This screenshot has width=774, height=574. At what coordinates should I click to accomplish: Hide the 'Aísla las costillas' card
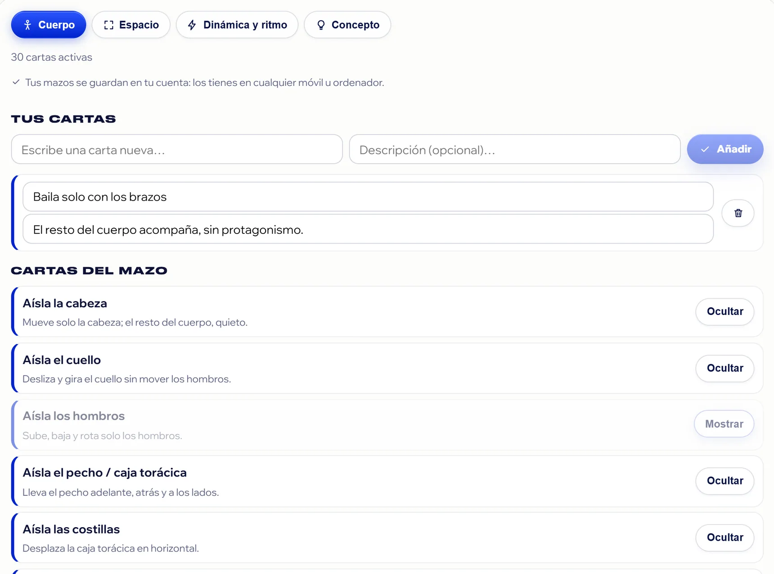(724, 537)
